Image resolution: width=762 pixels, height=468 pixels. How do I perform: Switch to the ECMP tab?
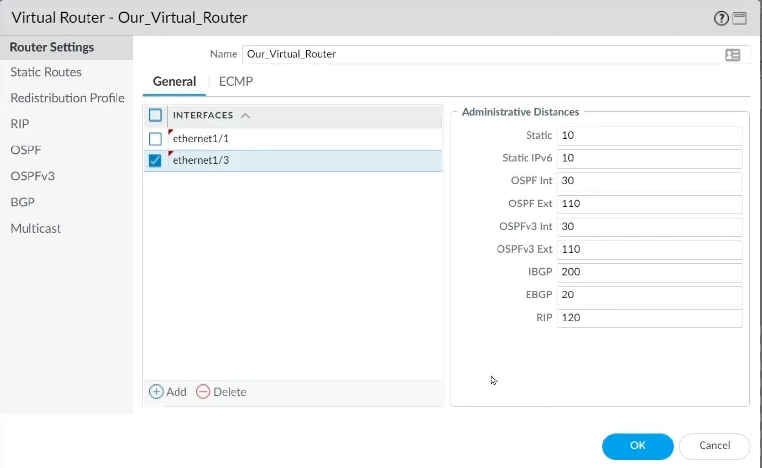[235, 81]
